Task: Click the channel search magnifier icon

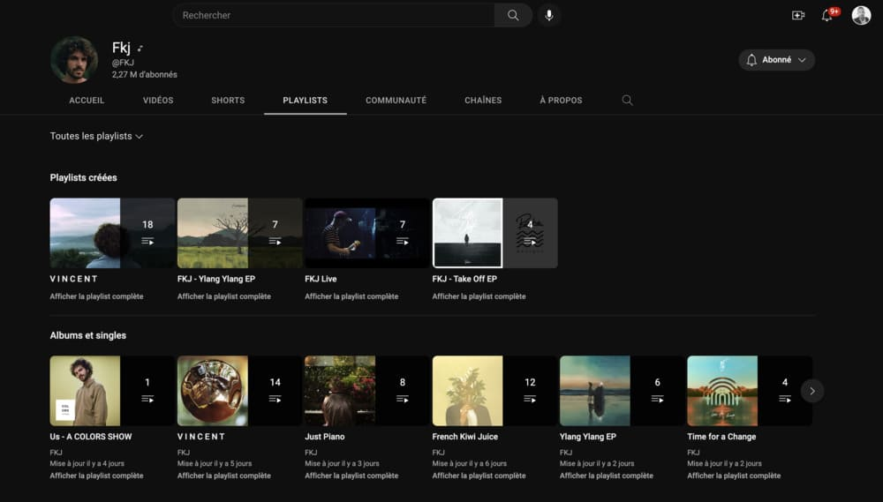Action: tap(627, 101)
